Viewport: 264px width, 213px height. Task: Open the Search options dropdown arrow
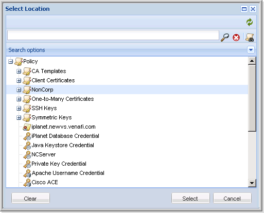click(251, 50)
